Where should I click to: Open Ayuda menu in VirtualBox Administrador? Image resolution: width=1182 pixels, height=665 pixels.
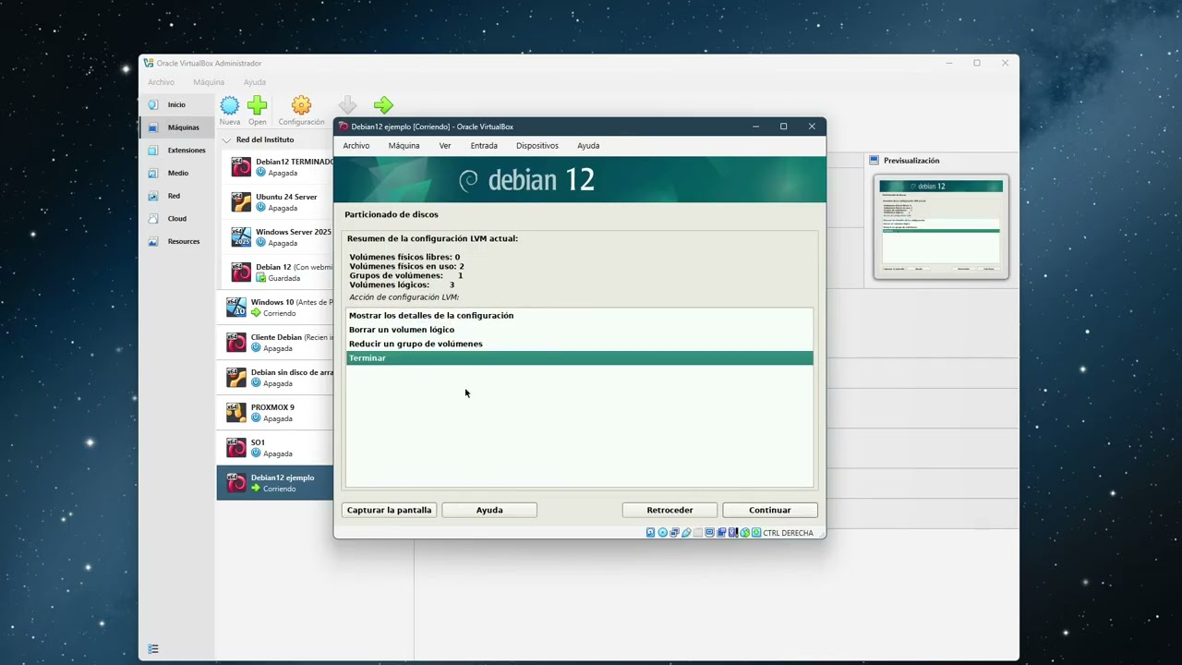tap(255, 82)
